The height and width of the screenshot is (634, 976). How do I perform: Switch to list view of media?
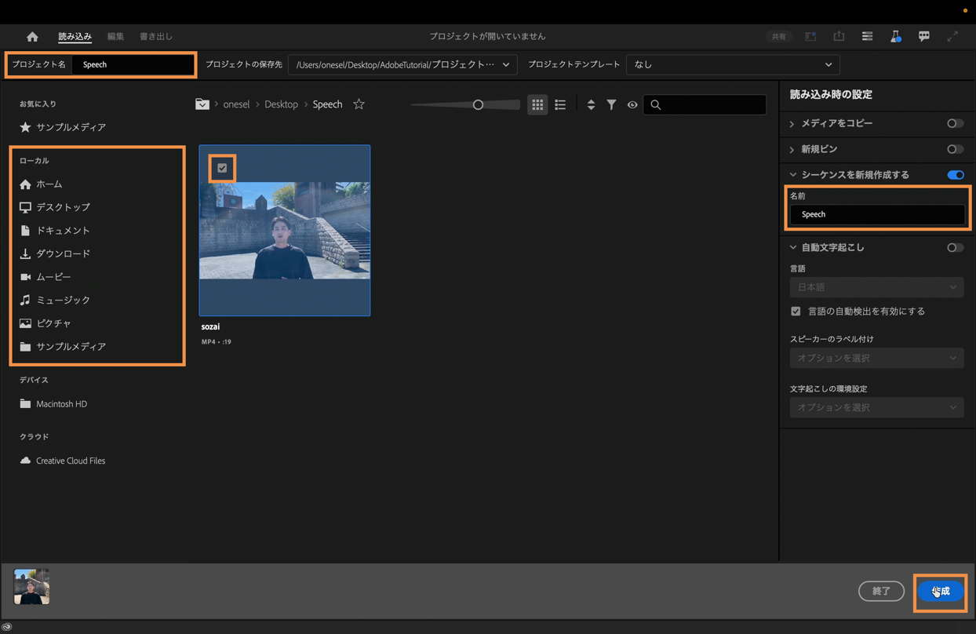560,104
